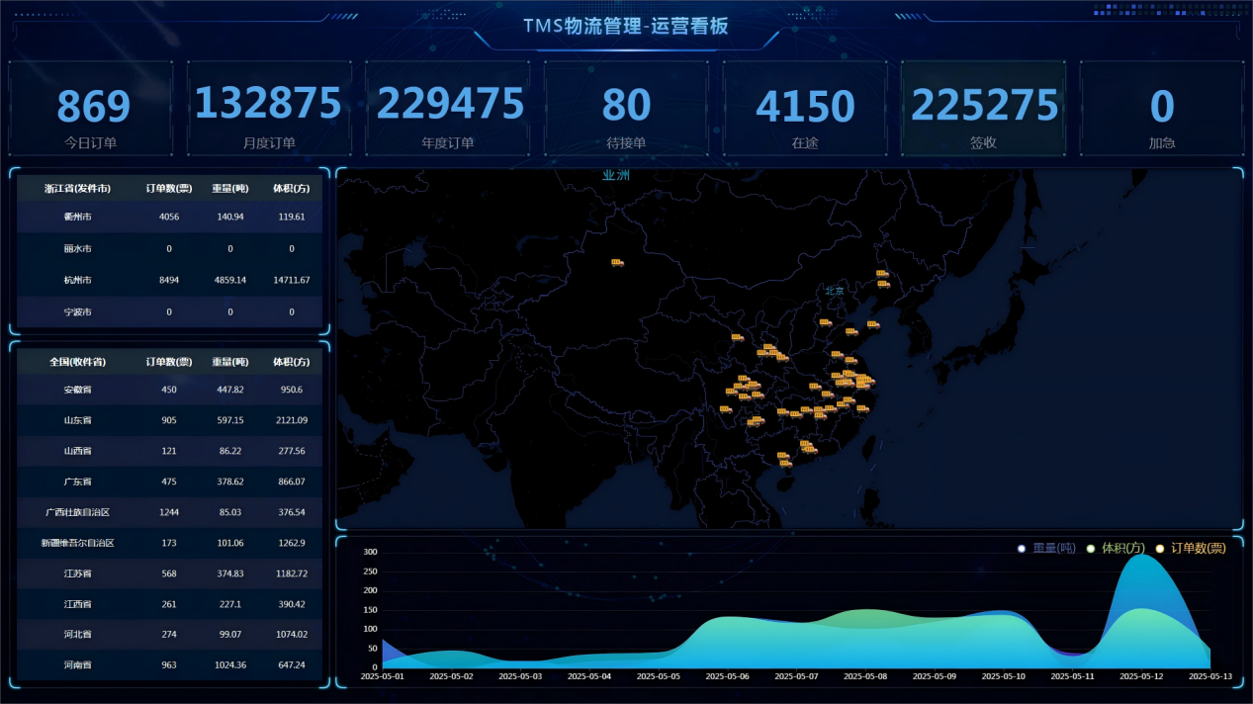Click the 2025-05-12 axis date

tap(1142, 676)
